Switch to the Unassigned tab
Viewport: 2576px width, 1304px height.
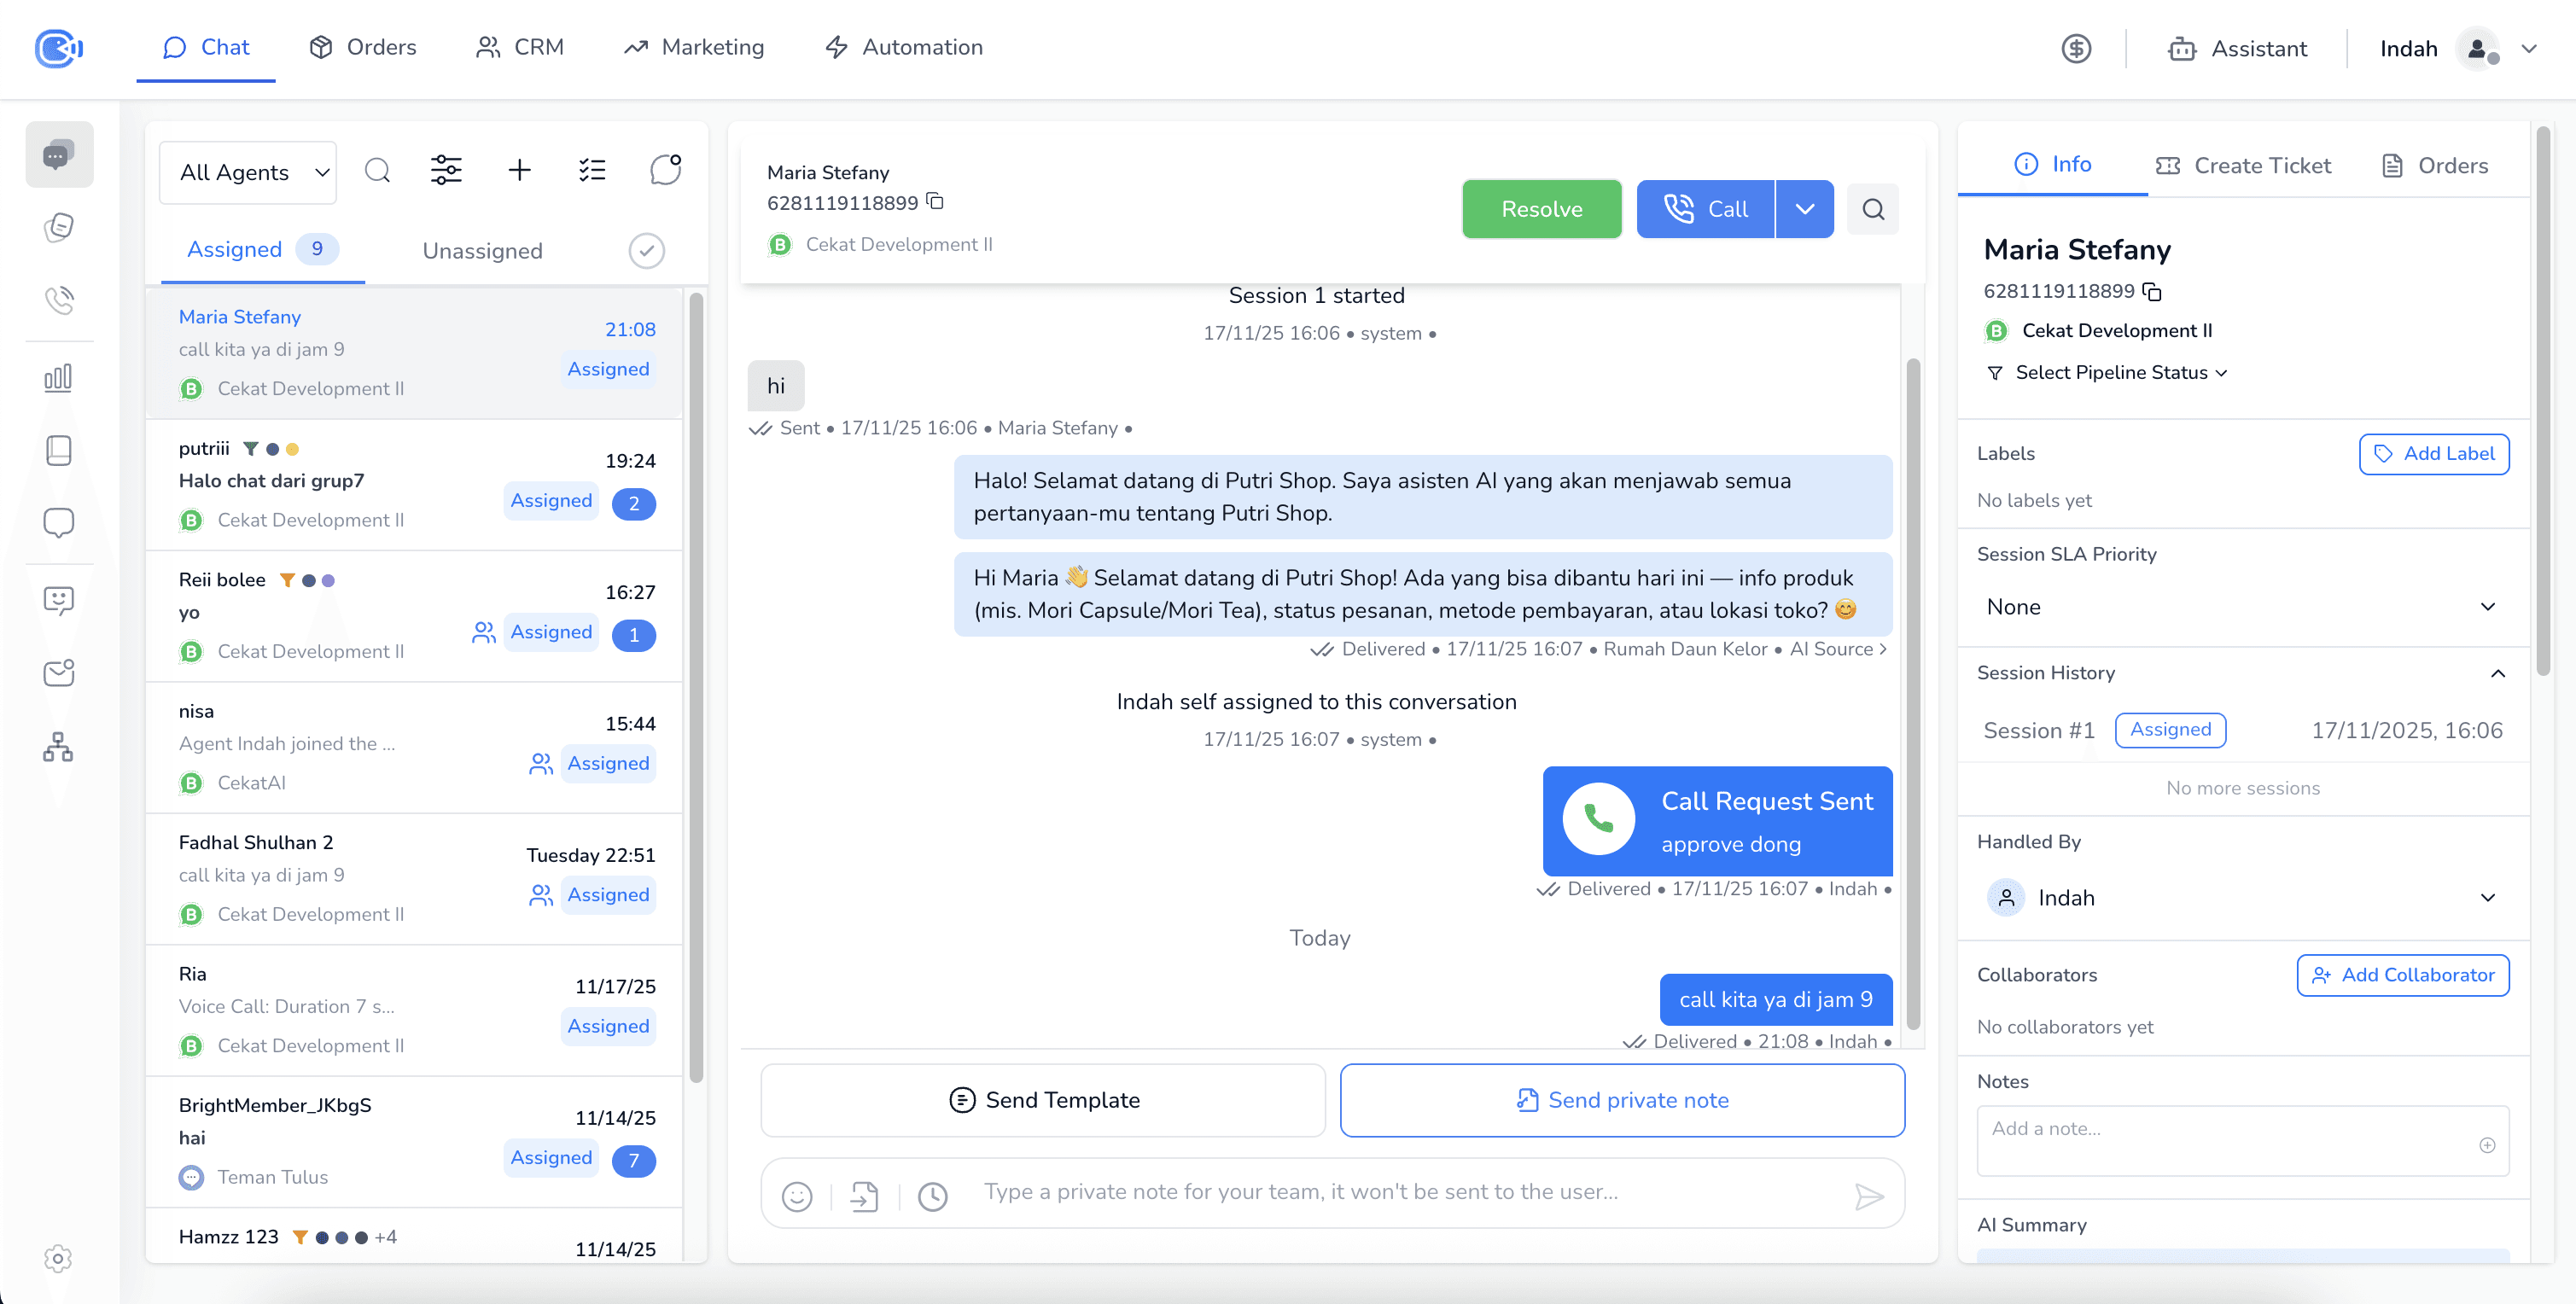tap(482, 251)
